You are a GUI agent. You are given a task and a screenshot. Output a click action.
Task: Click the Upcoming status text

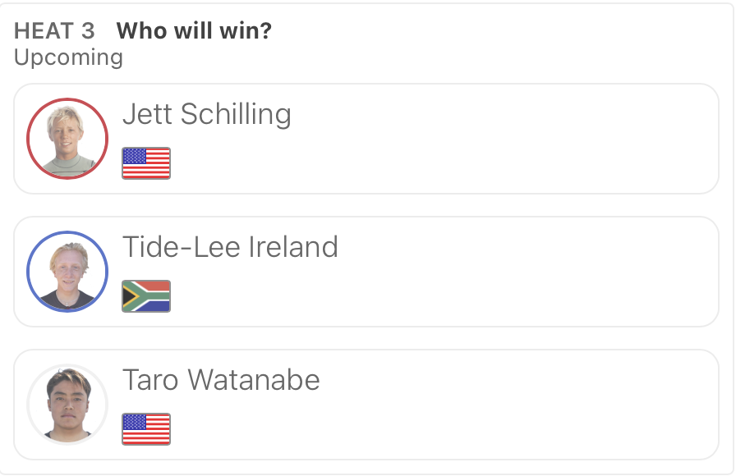point(68,57)
